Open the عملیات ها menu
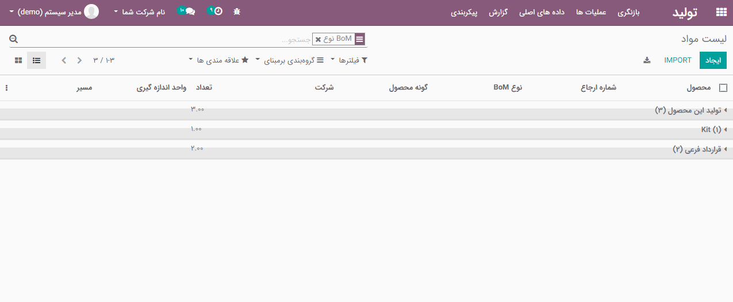The image size is (733, 302). 592,12
